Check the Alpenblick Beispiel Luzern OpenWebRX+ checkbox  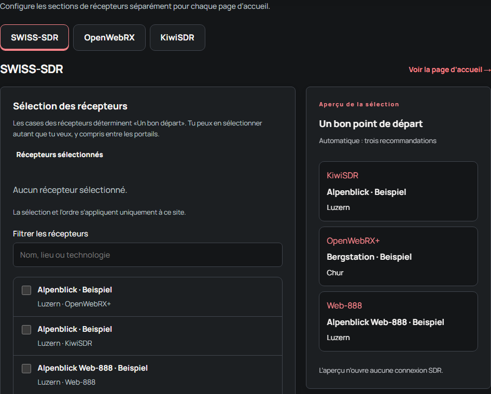coord(26,290)
